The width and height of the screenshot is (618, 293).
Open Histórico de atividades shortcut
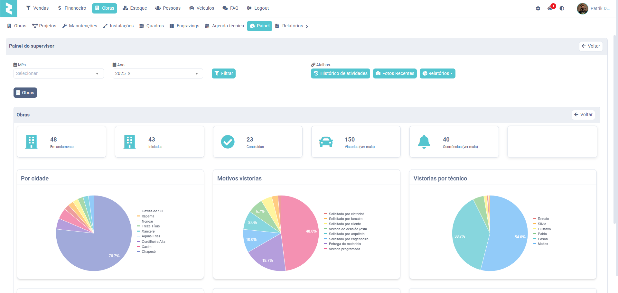pos(340,74)
